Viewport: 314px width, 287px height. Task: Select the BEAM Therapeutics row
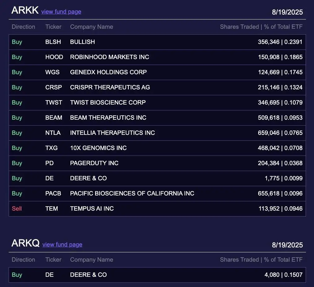pos(157,118)
